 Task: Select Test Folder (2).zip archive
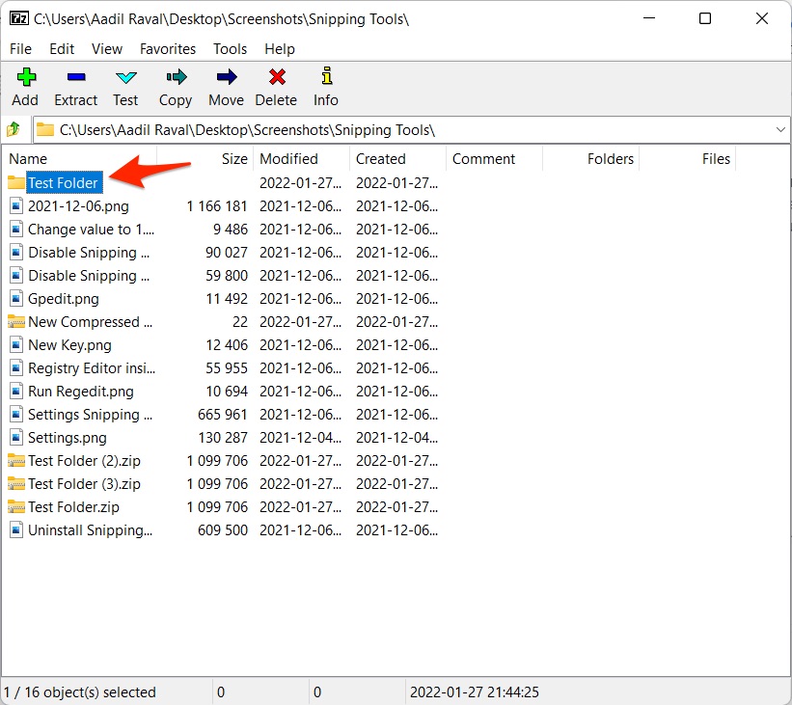coord(84,461)
